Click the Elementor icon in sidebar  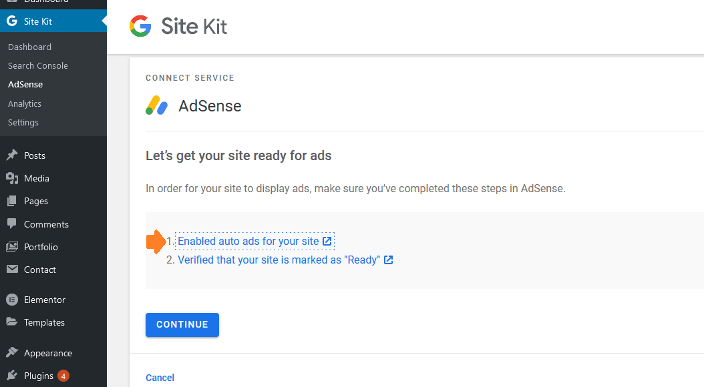12,300
